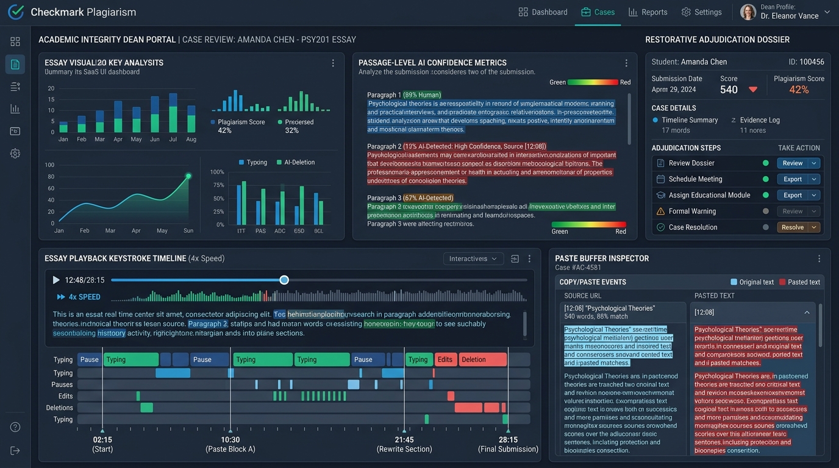Click Export button for Assign Educational Module
This screenshot has height=468, width=839.
[x=793, y=195]
